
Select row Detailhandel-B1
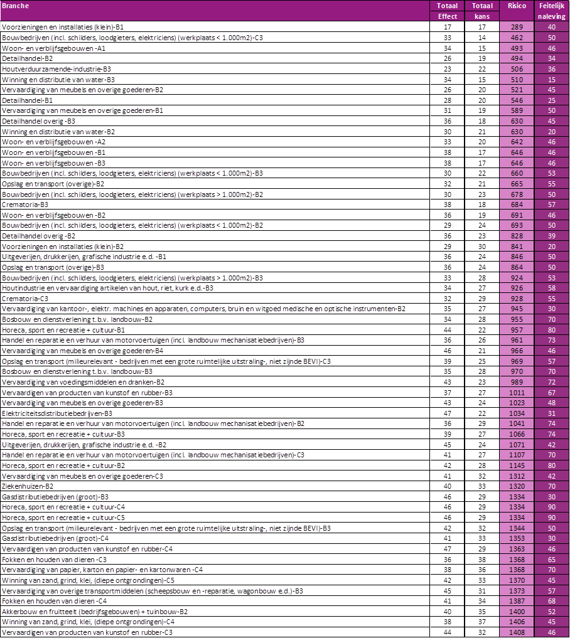coord(284,100)
